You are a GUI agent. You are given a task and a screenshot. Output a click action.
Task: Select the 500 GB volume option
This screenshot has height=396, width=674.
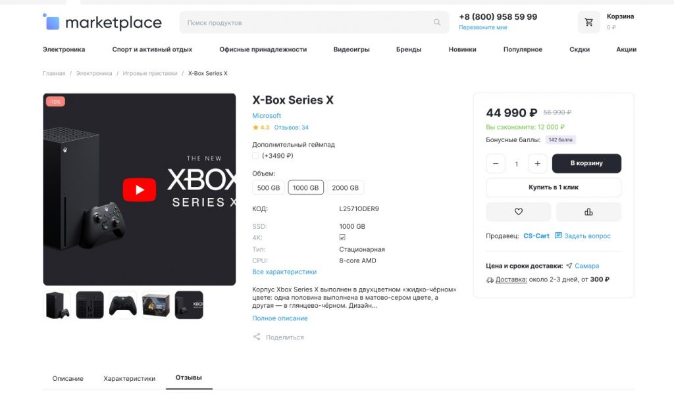click(269, 187)
